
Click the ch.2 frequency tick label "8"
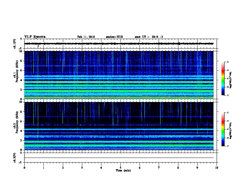21,112
